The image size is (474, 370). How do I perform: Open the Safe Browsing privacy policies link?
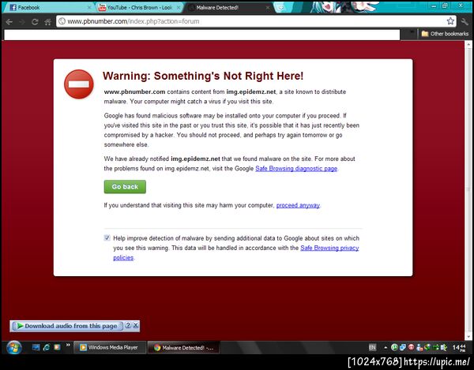click(329, 248)
